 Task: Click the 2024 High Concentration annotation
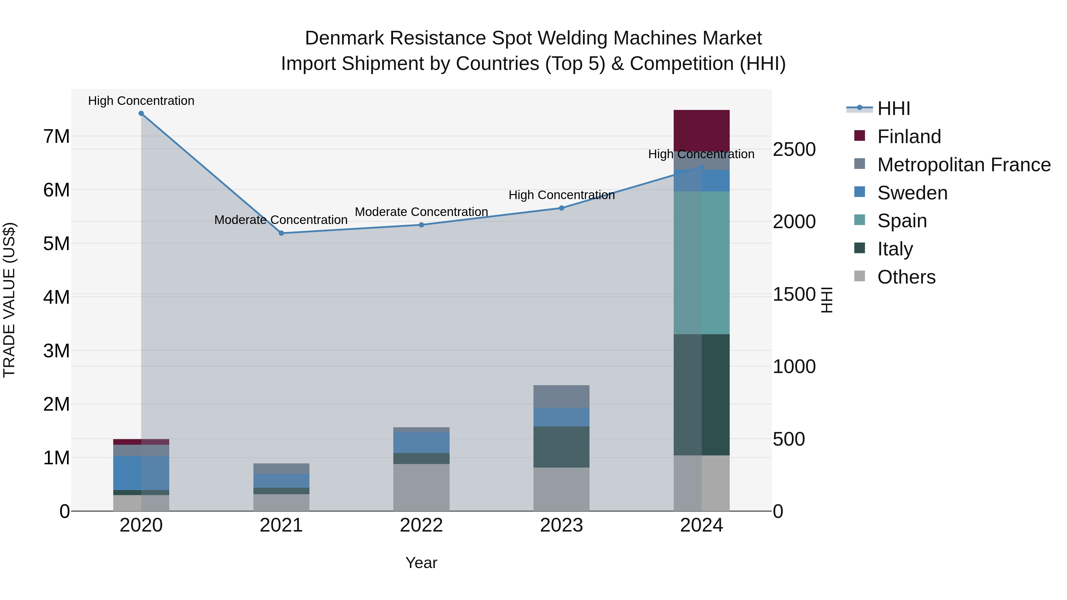pos(701,154)
